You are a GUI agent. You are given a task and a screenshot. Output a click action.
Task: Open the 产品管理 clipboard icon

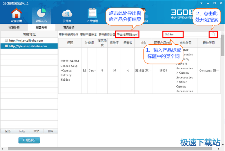(92, 16)
